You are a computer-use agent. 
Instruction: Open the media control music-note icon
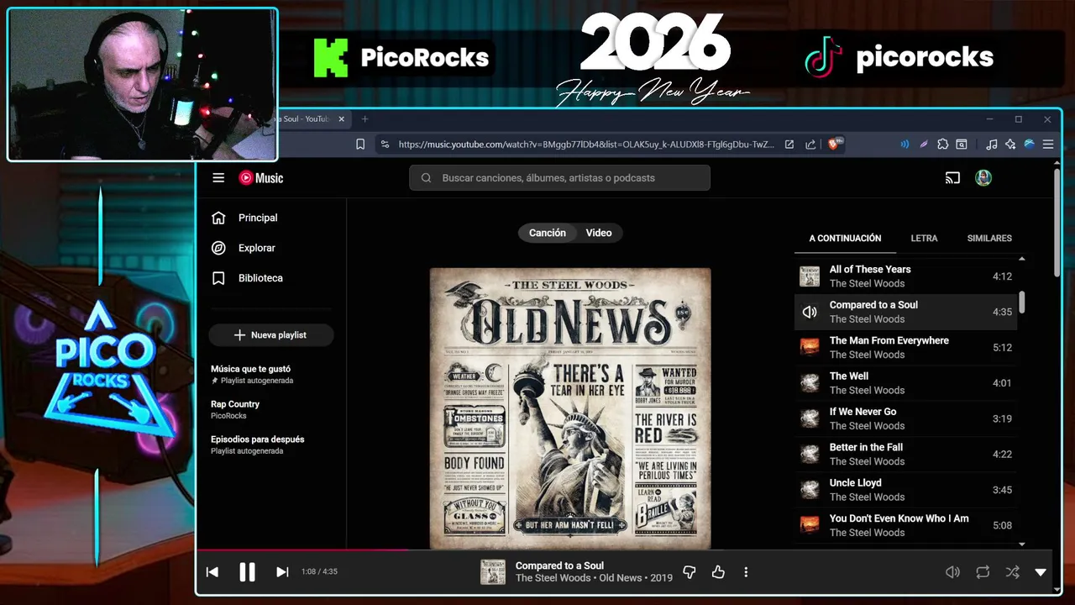[x=992, y=145]
